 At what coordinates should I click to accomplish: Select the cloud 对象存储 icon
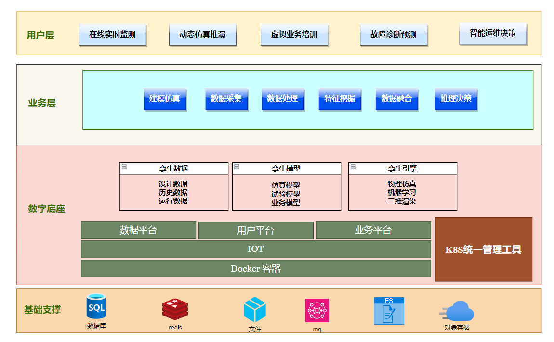point(457,311)
